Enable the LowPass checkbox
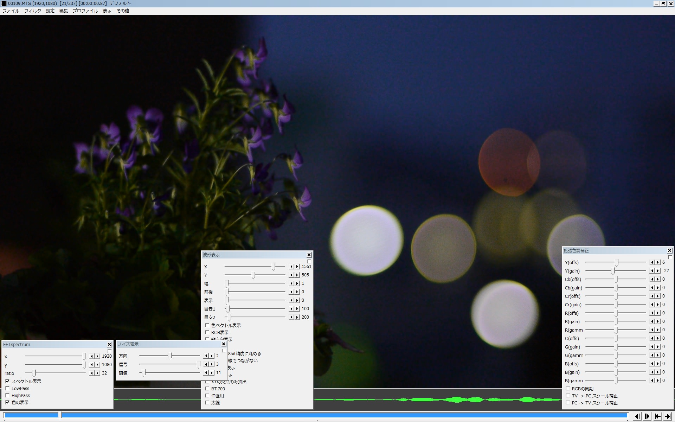This screenshot has width=675, height=422. click(x=7, y=389)
